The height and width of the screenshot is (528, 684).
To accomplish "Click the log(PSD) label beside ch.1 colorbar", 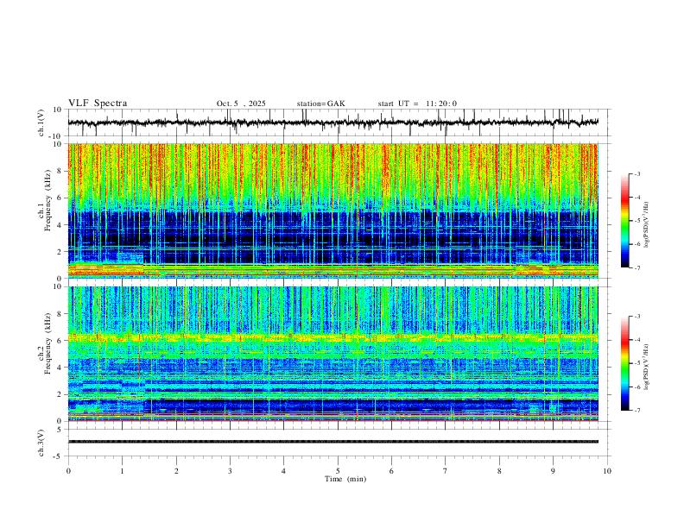I will (647, 224).
